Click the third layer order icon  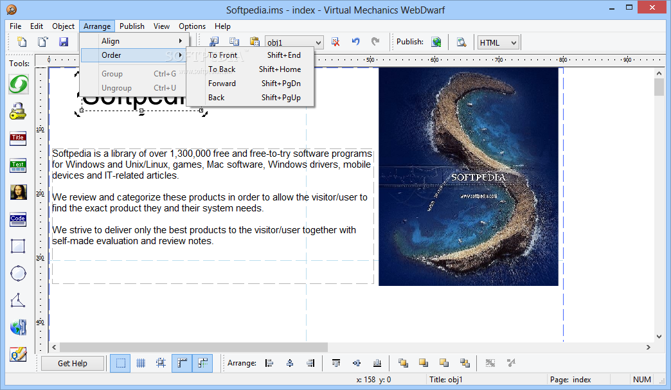point(444,363)
